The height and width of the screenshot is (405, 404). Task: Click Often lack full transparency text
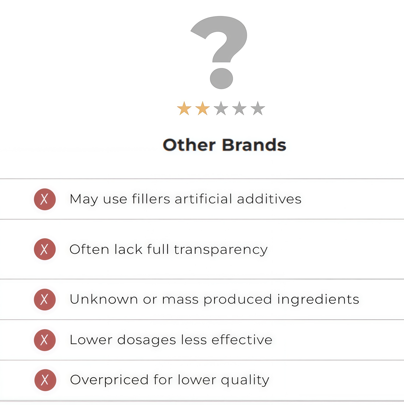pos(168,249)
